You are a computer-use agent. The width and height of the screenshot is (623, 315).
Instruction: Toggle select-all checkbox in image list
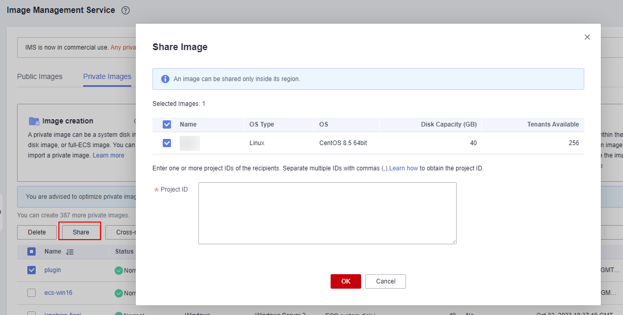tap(32, 252)
